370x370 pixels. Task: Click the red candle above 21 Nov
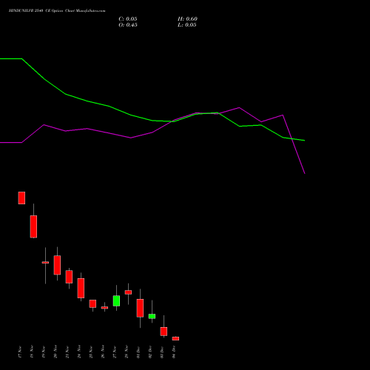tap(69, 277)
